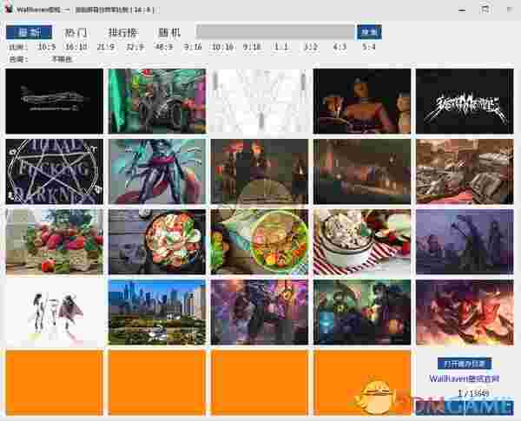Select the 9:18 ratio filter
The image size is (521, 421).
coord(252,47)
